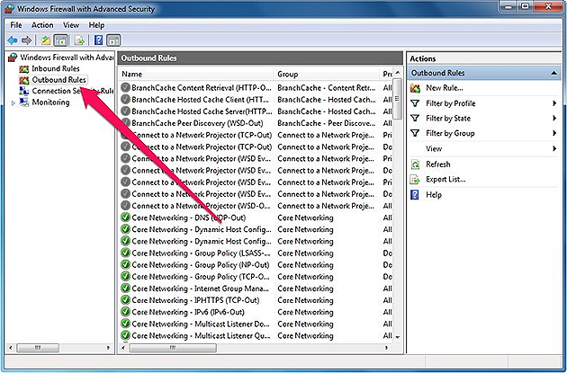This screenshot has height=373, width=567.
Task: Click the Refresh icon in Actions pane
Action: (415, 164)
